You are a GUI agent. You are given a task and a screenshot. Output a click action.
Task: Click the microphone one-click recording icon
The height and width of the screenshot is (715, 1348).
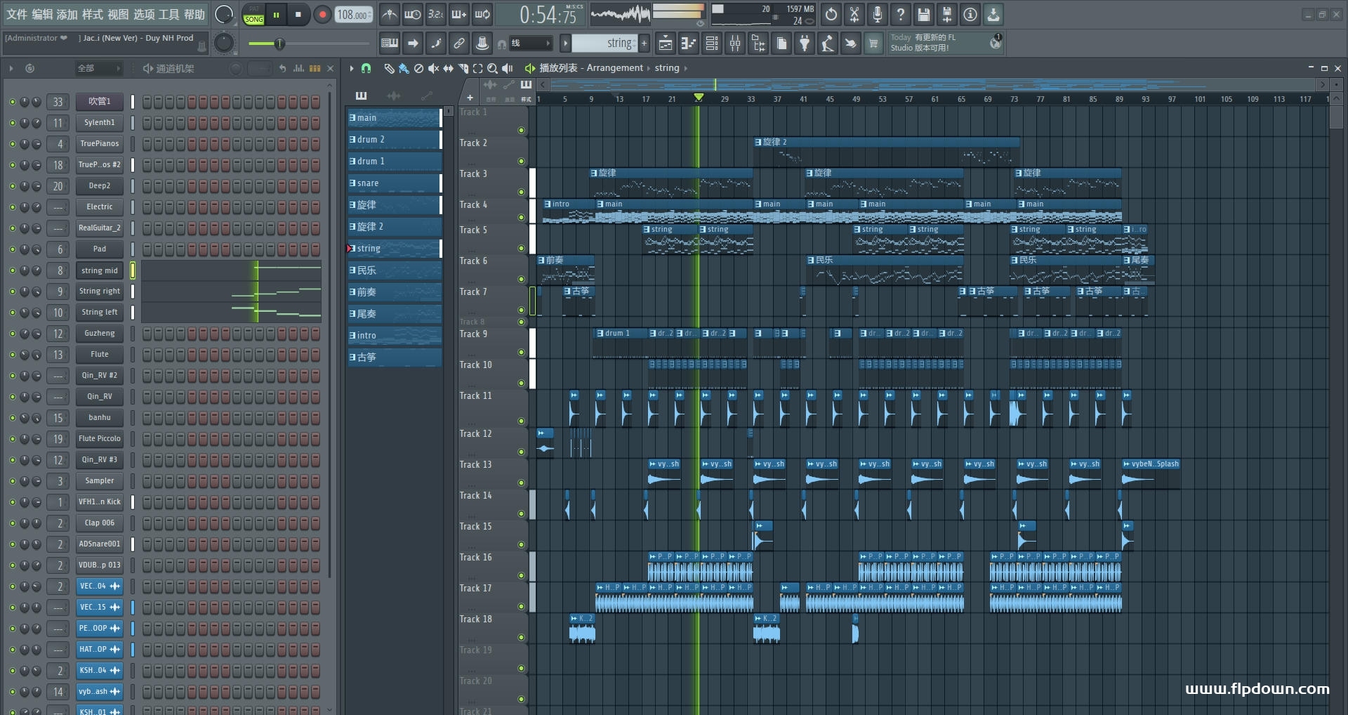pyautogui.click(x=877, y=15)
